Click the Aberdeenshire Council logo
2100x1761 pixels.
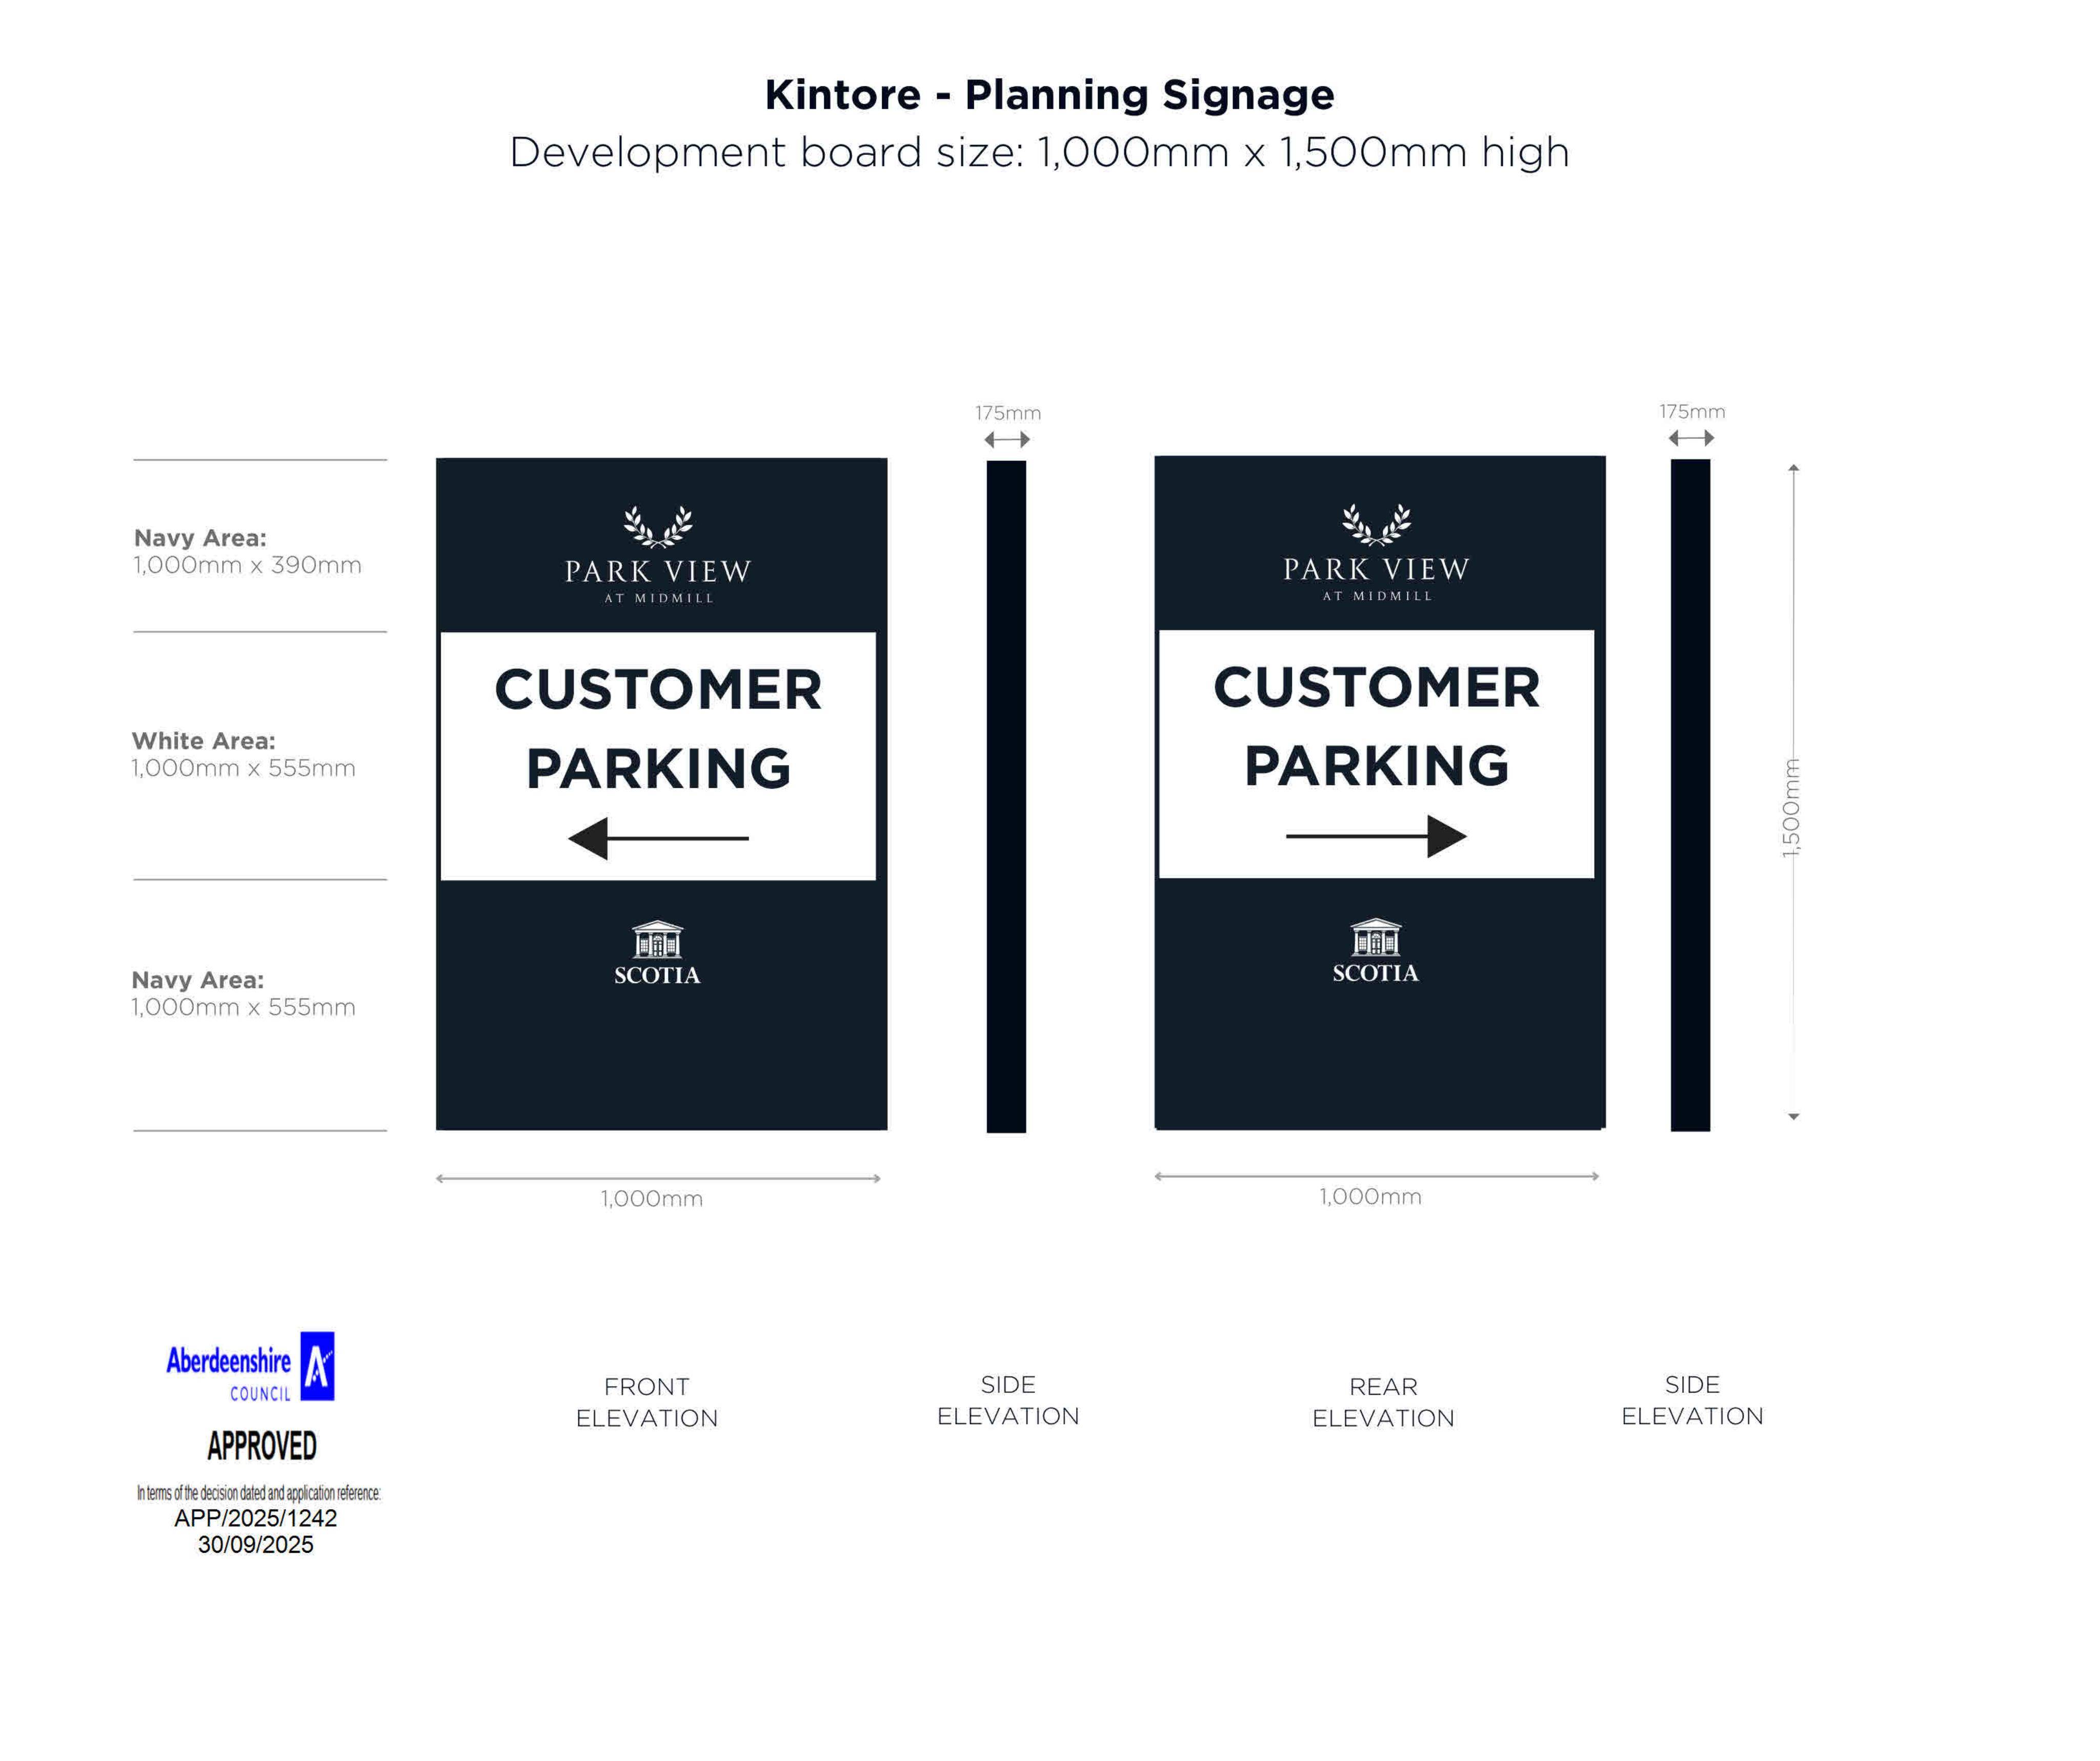coord(250,1367)
